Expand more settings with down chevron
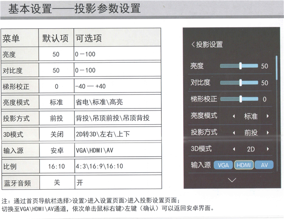This screenshot has width=284, height=219. pyautogui.click(x=232, y=180)
